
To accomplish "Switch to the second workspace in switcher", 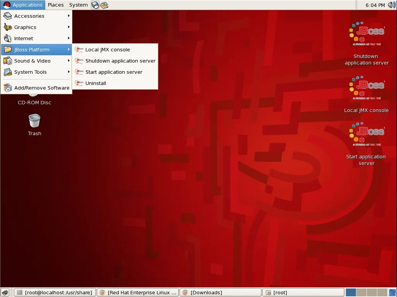I will tap(361, 292).
